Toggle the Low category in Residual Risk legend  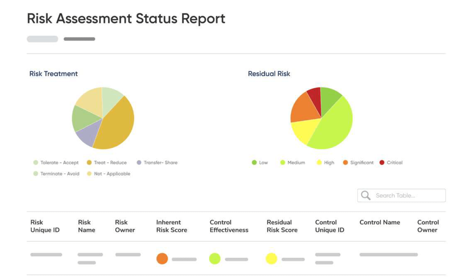click(x=254, y=163)
